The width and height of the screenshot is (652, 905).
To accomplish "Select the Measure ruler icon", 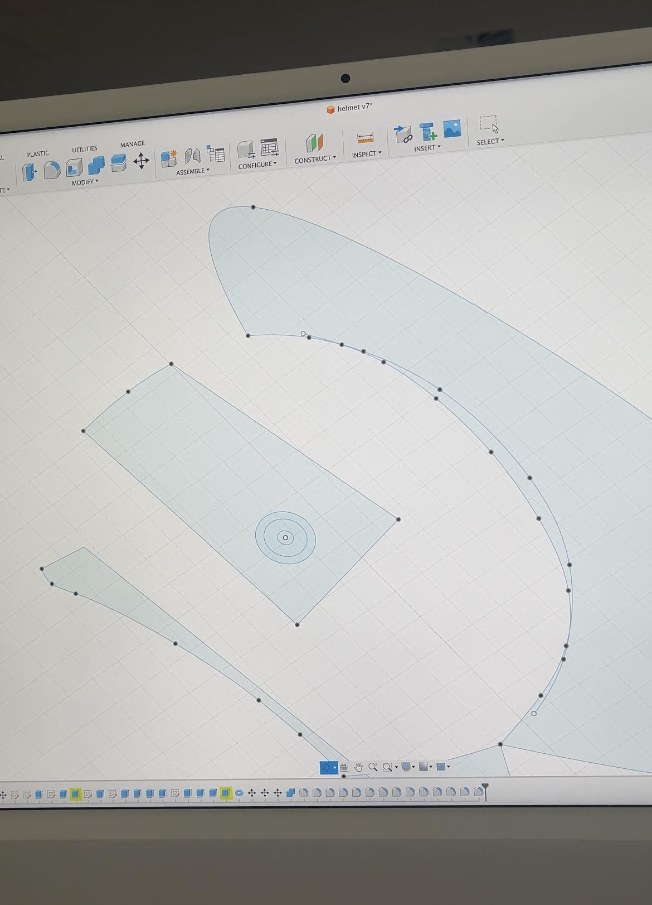I will click(x=365, y=138).
